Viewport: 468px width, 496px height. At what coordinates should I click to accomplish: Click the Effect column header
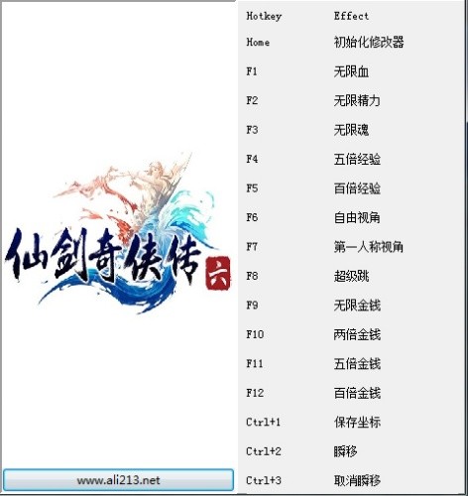coord(351,16)
